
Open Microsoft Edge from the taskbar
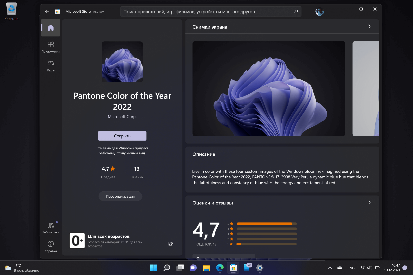[x=220, y=268]
